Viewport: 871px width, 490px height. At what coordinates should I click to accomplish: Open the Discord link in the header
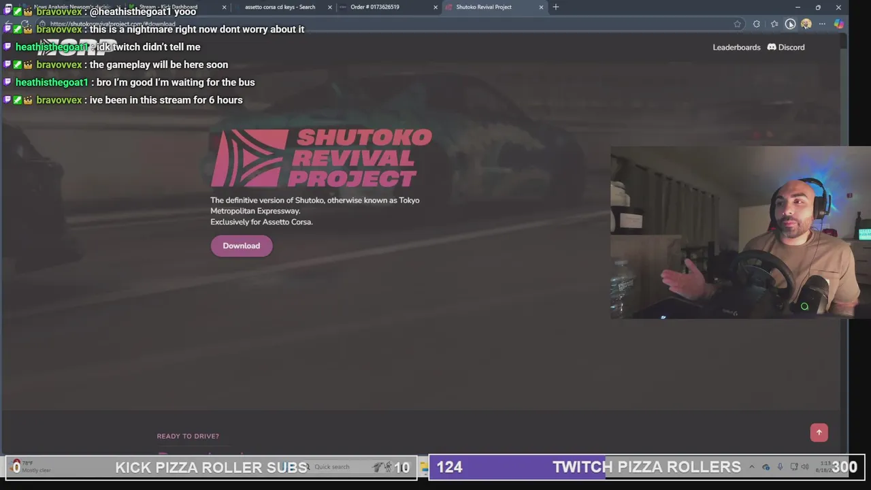point(786,47)
